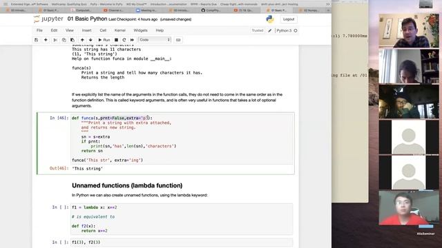Click the Trusted notebook indicator
Image resolution: width=442 pixels, height=248 pixels.
(x=258, y=30)
